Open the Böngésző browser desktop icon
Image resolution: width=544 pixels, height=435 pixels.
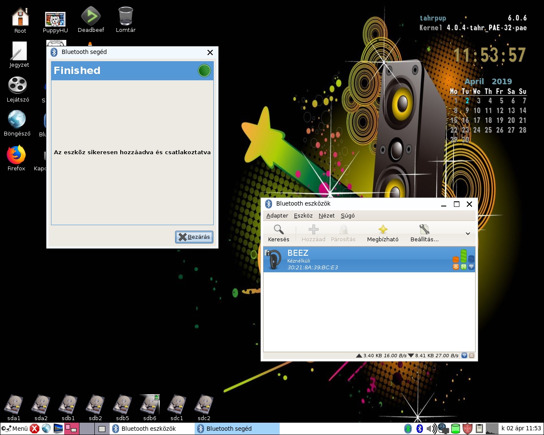[x=17, y=124]
